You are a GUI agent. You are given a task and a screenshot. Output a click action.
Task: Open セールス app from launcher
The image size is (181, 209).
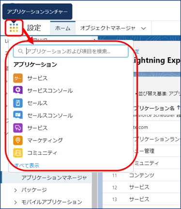click(x=37, y=103)
